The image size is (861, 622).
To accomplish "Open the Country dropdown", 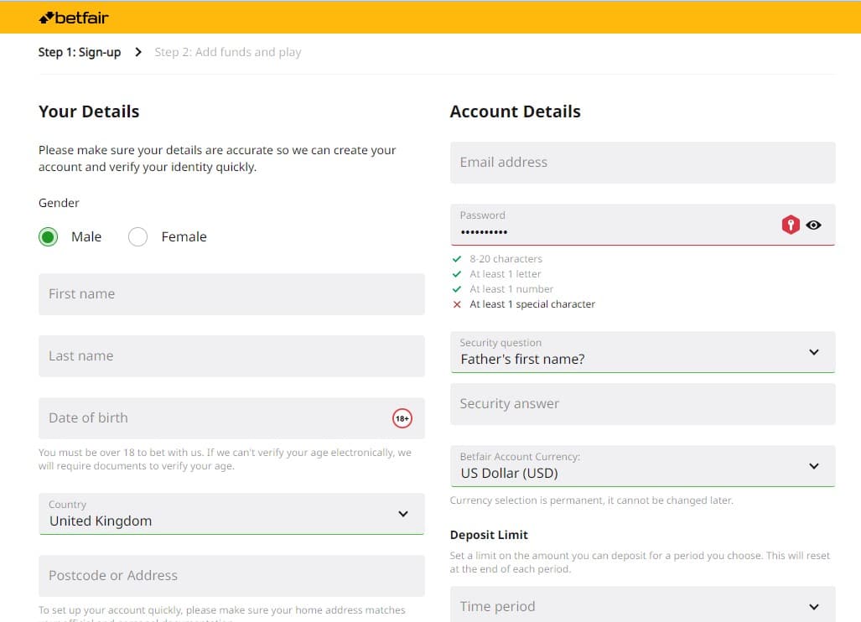I will (x=231, y=514).
